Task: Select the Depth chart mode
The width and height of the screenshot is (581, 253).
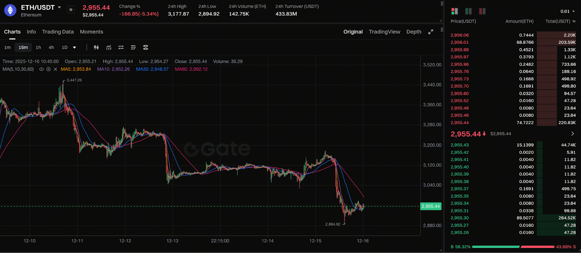Action: coord(414,32)
